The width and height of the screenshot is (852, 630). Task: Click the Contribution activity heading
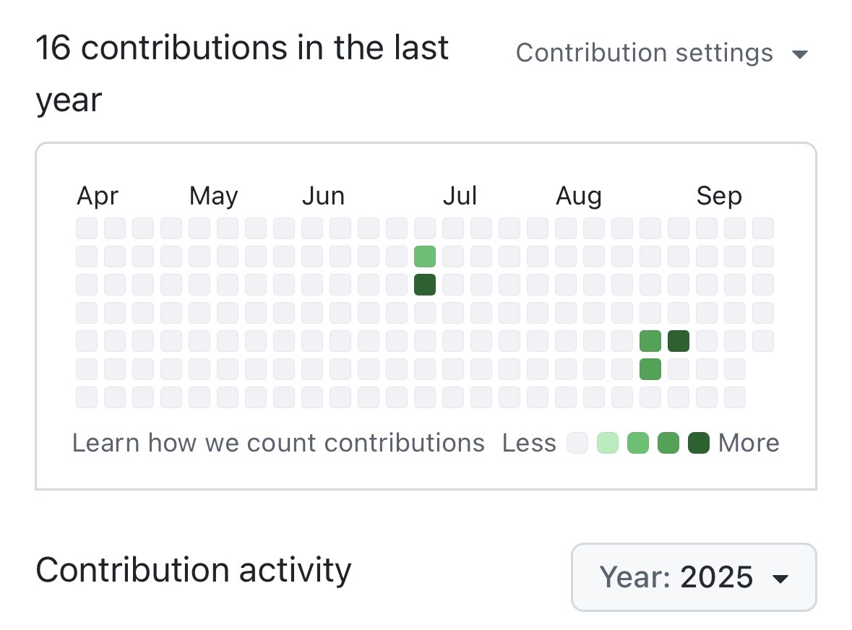click(x=194, y=570)
